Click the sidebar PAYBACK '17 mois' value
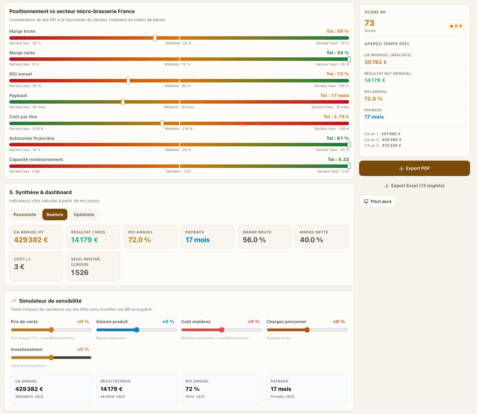The width and height of the screenshot is (477, 414). click(x=374, y=117)
